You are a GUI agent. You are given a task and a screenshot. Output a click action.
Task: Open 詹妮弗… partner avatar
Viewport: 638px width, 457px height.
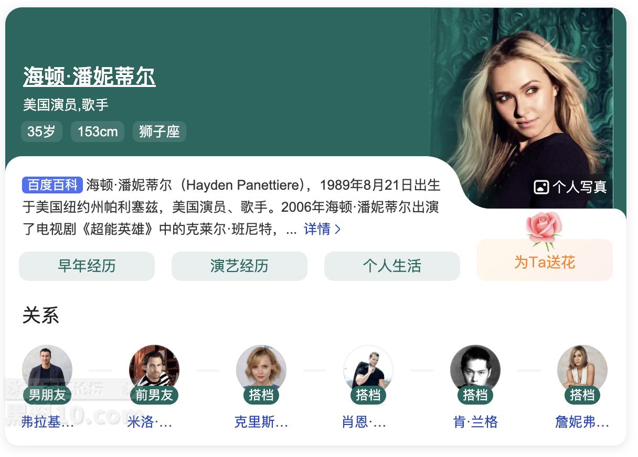pos(582,370)
